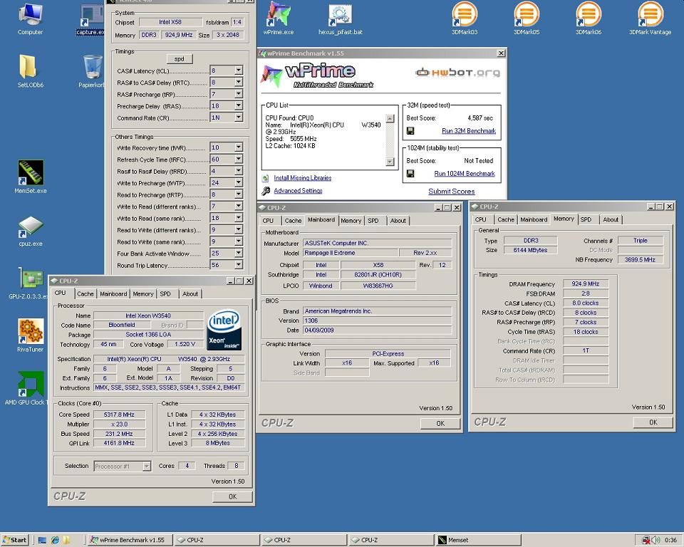Click Submit Scores link
Image resolution: width=684 pixels, height=547 pixels.
(x=452, y=192)
